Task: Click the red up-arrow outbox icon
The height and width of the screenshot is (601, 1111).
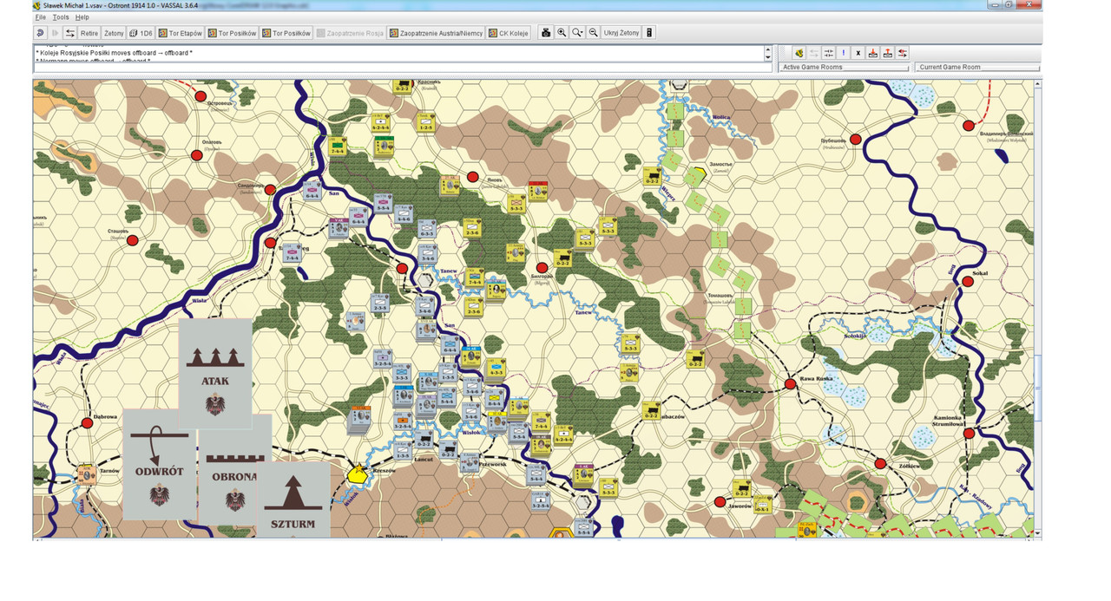Action: coord(888,53)
